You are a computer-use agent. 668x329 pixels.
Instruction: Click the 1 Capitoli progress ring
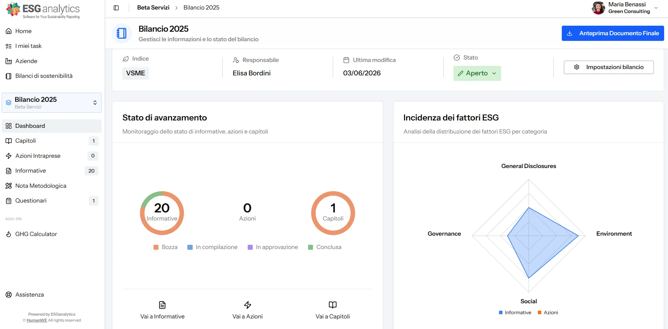(x=333, y=213)
